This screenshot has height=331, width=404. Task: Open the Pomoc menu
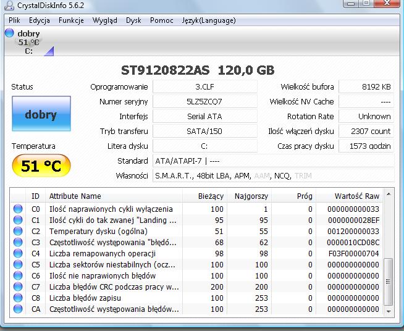coord(162,20)
